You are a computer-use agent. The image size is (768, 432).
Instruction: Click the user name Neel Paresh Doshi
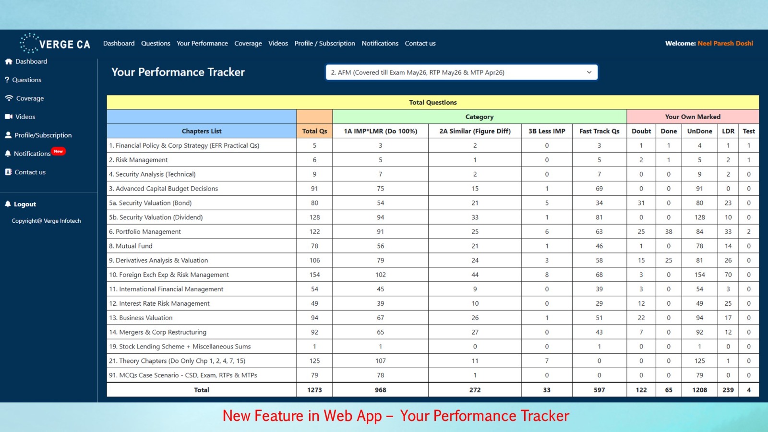725,43
